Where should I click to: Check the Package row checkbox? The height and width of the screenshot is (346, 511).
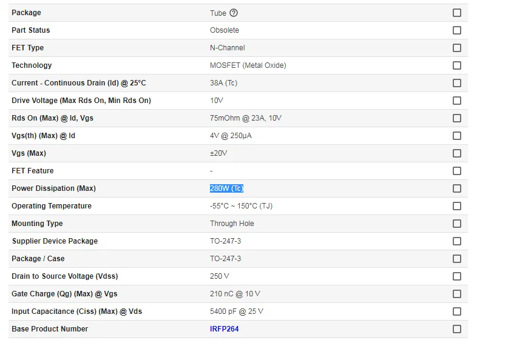[x=457, y=13]
